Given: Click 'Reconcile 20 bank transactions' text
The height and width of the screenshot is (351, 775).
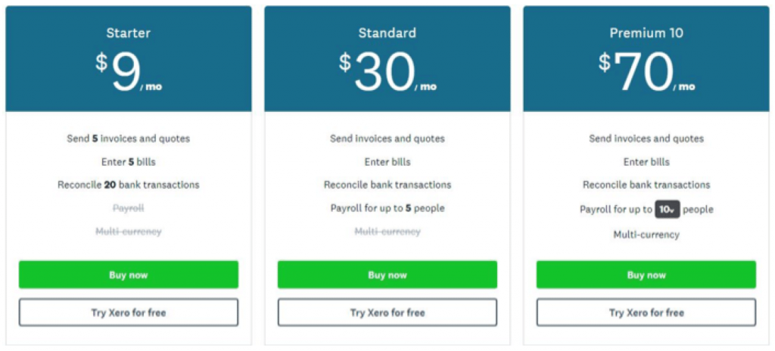Looking at the screenshot, I should point(129,185).
